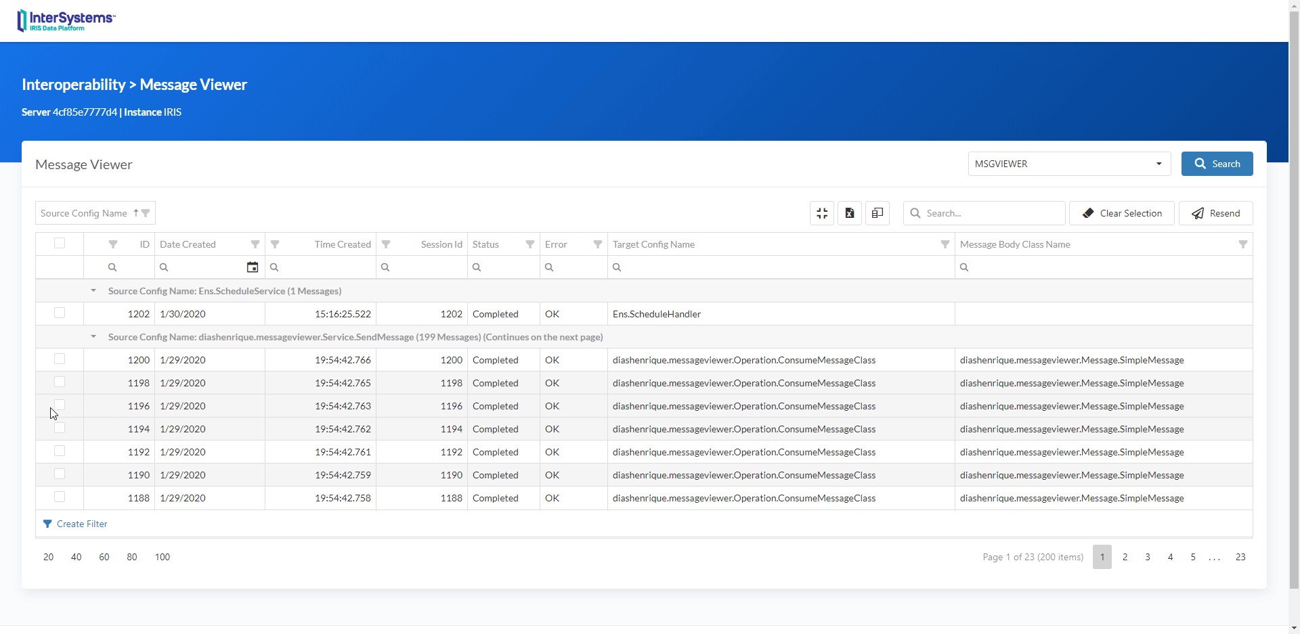Click filter icon on Target Config Name header

(945, 244)
